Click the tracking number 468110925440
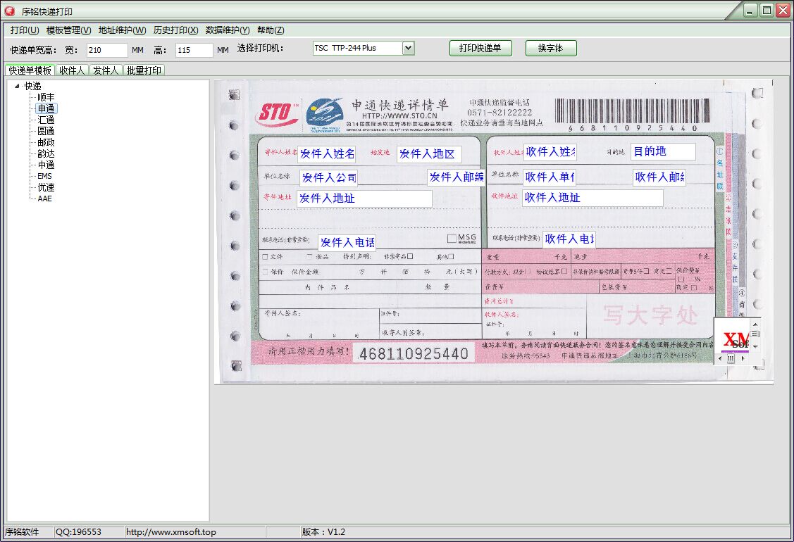This screenshot has width=794, height=542. tap(414, 353)
